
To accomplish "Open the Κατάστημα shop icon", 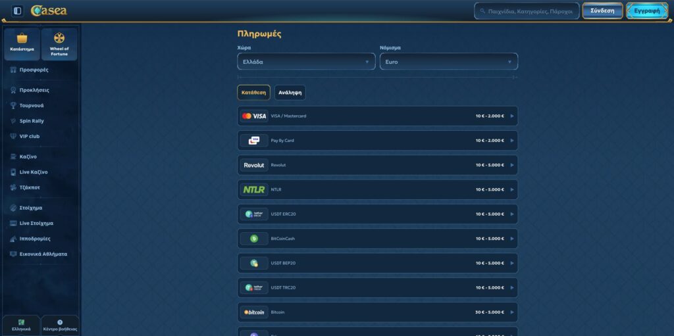I will 22,39.
